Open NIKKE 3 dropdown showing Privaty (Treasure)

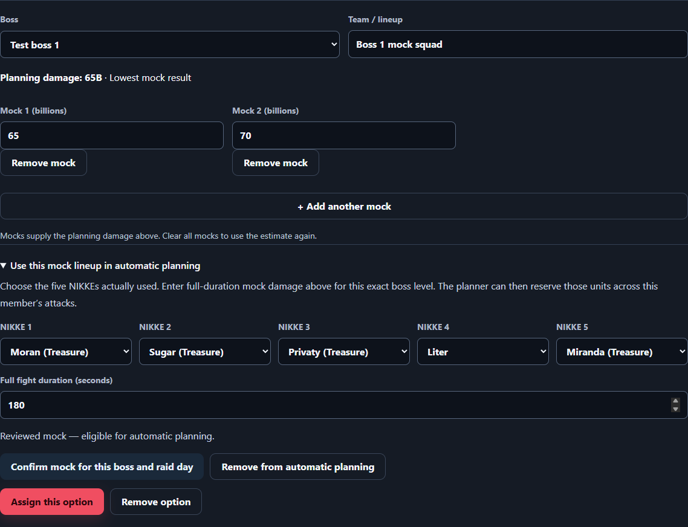[x=344, y=352]
